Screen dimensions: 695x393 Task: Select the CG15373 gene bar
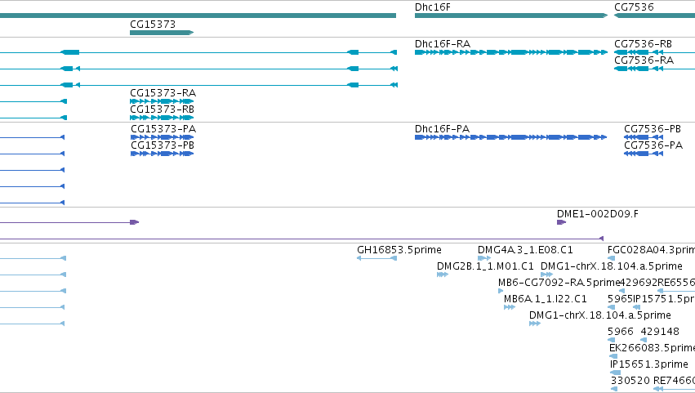click(x=162, y=33)
